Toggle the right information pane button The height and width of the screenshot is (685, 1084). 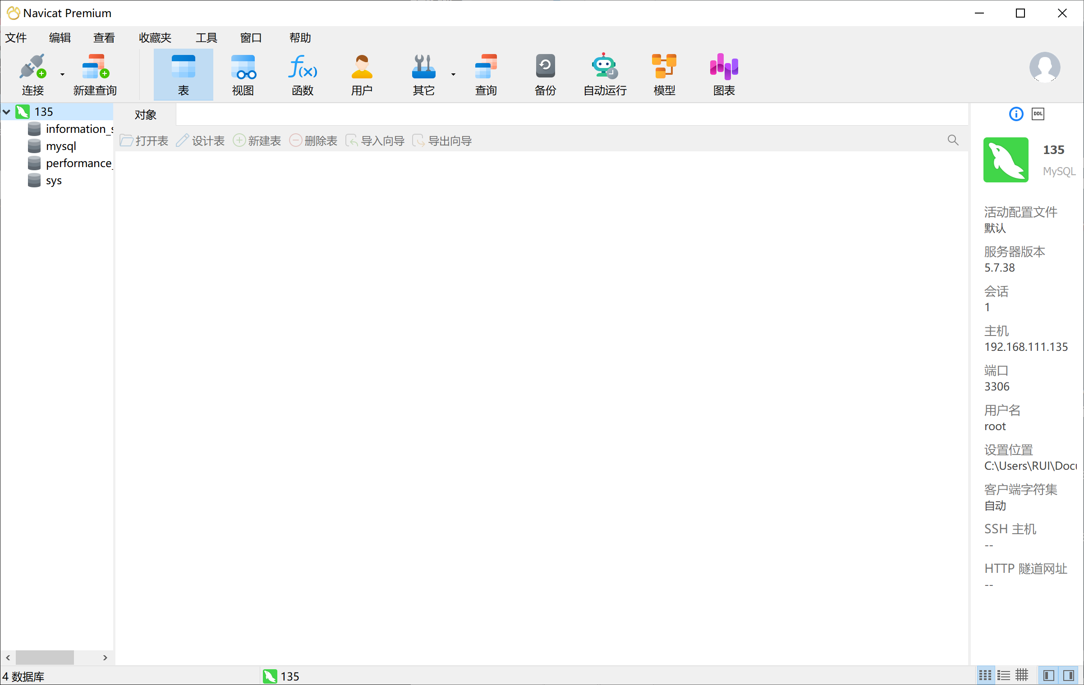(1068, 675)
